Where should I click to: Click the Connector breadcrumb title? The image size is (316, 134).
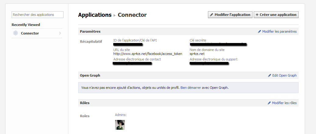[132, 15]
